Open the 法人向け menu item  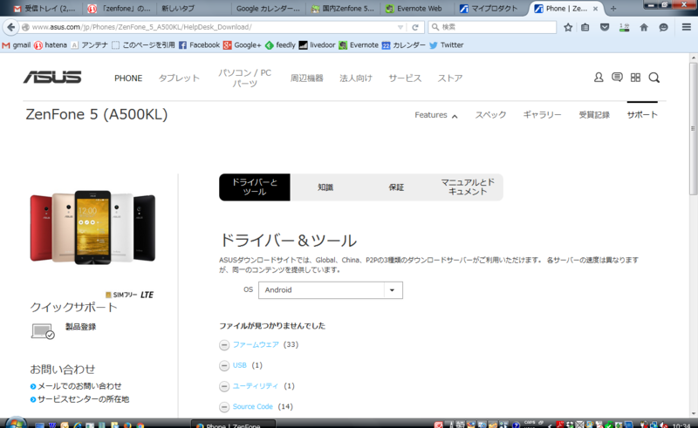click(x=356, y=78)
